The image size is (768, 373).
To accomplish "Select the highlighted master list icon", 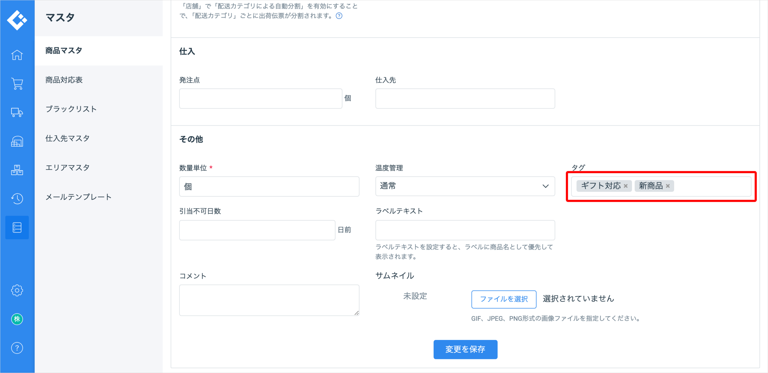I will [x=17, y=228].
